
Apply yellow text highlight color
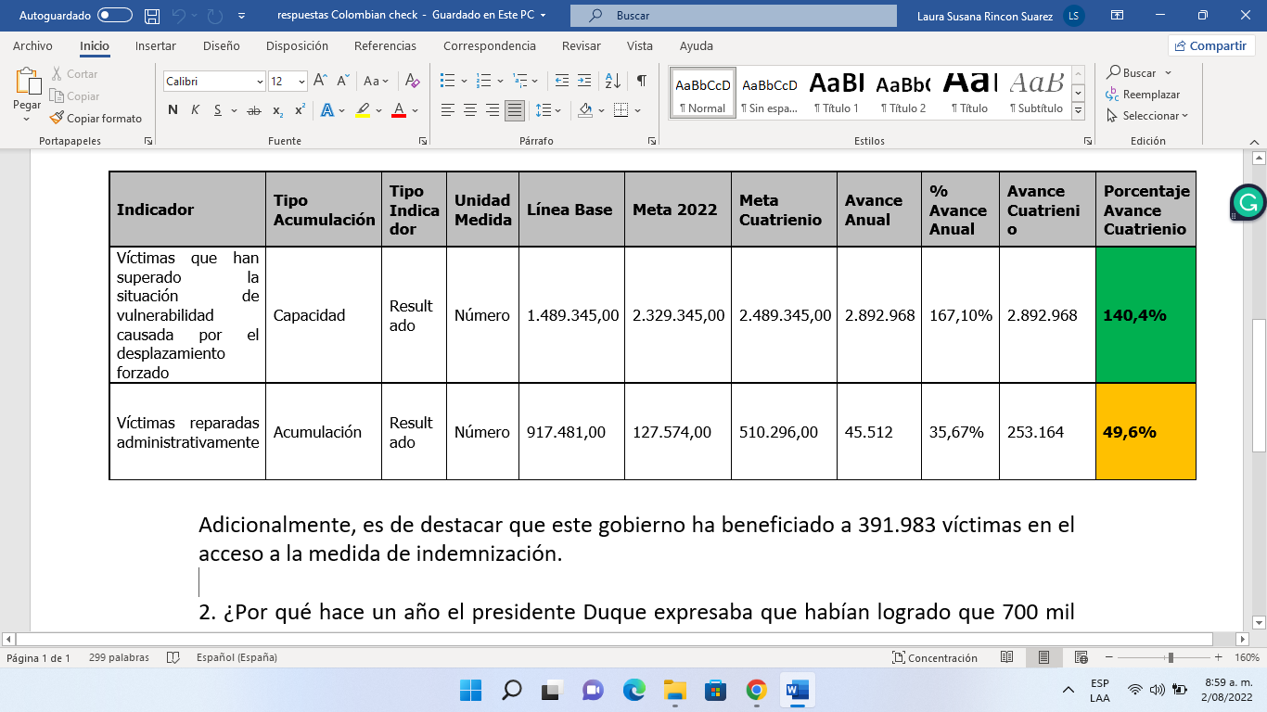coord(363,109)
